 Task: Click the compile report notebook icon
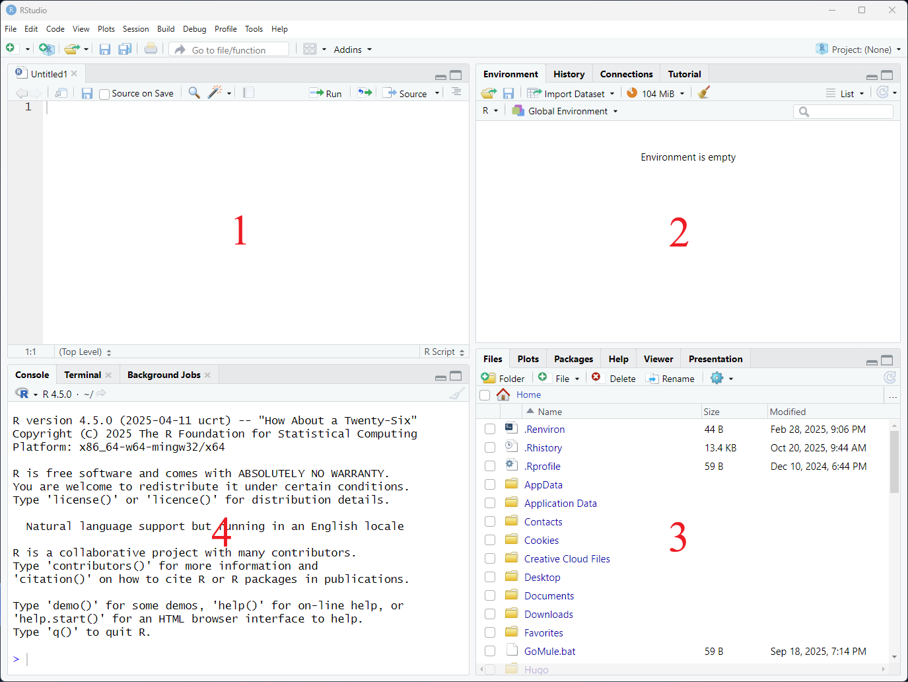point(248,93)
